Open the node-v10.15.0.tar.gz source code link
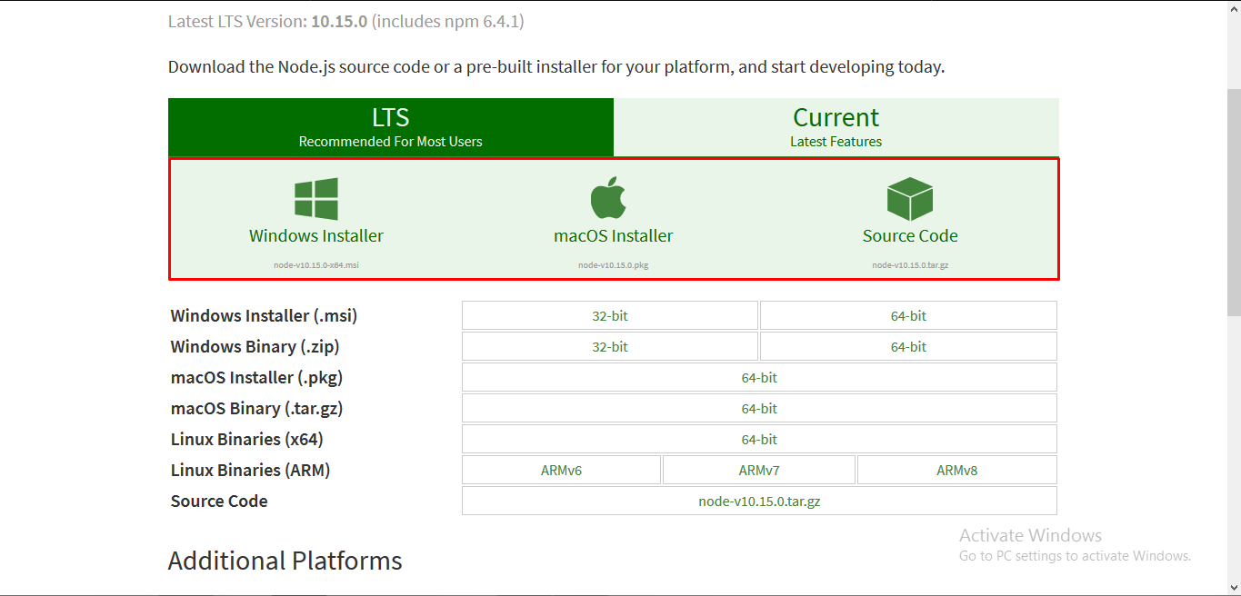The image size is (1241, 596). pos(759,500)
